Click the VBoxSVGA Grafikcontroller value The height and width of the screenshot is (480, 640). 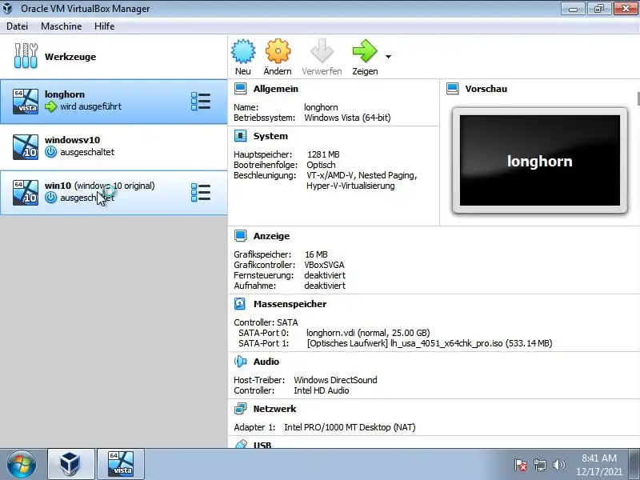click(324, 265)
